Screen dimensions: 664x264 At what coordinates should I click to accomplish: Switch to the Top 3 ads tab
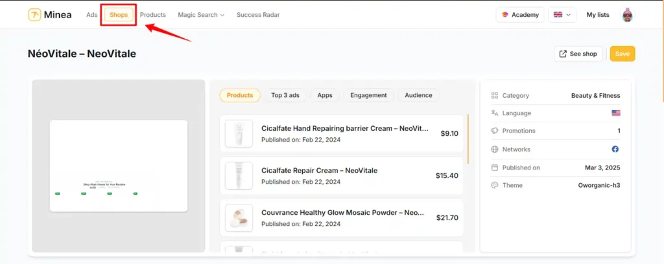285,96
